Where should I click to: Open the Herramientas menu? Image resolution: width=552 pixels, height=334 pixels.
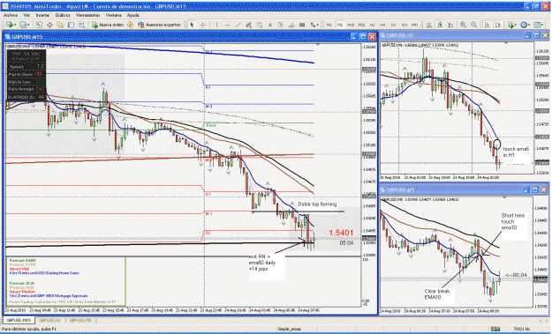point(88,16)
